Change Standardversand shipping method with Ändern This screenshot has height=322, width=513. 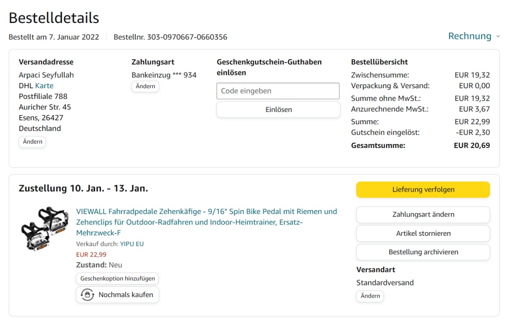click(x=370, y=296)
